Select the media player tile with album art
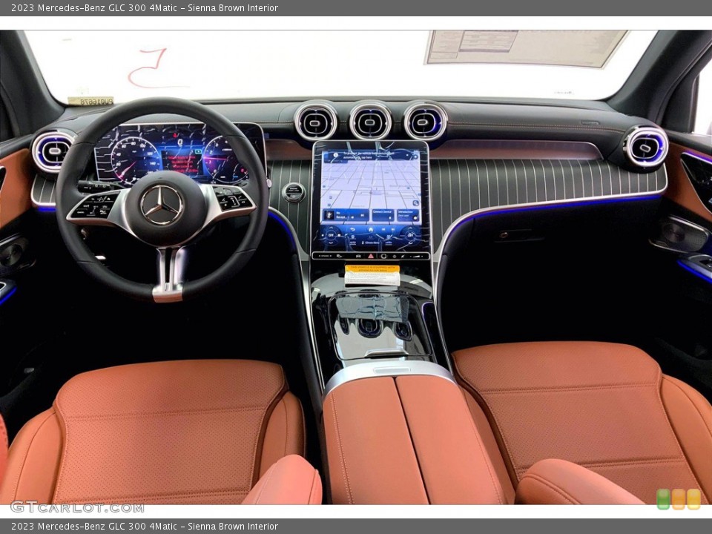The image size is (712, 534). tap(346, 215)
